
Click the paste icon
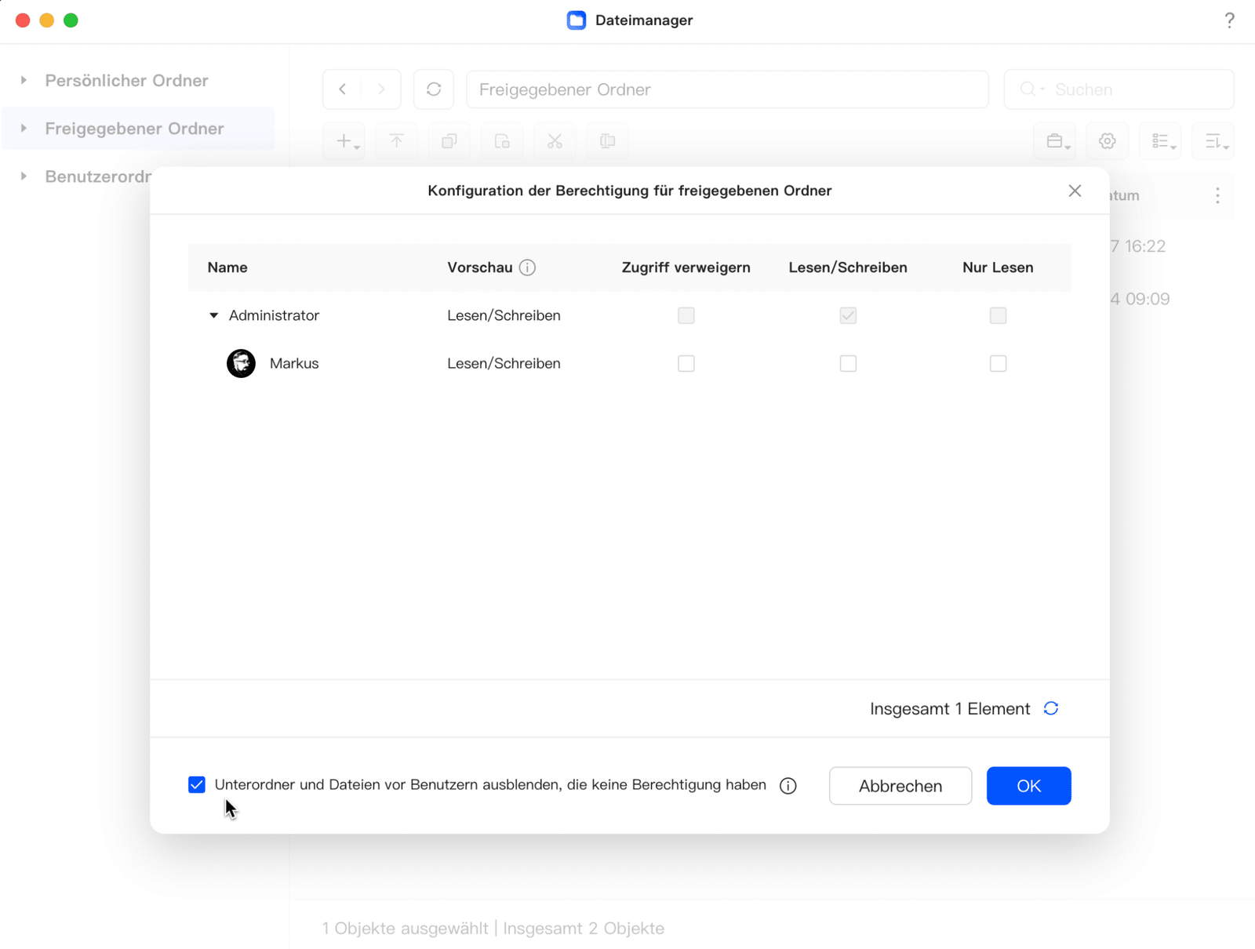tap(502, 141)
